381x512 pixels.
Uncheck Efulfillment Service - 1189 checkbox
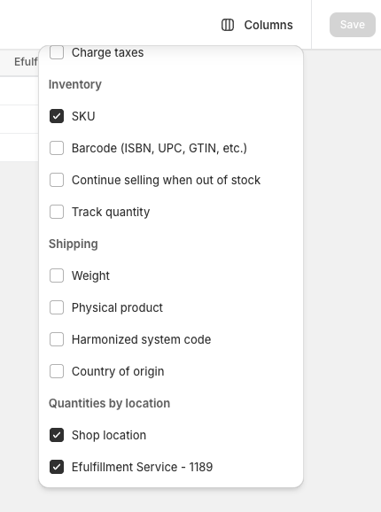(57, 467)
